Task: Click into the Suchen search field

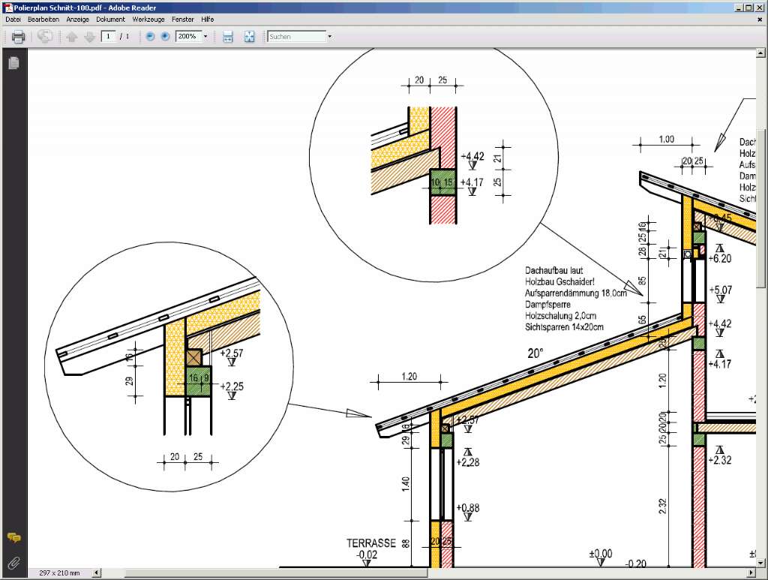Action: click(x=295, y=36)
